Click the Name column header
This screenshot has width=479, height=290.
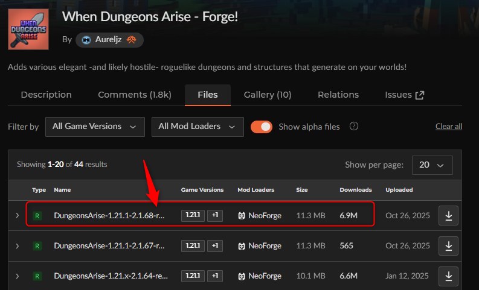[62, 190]
